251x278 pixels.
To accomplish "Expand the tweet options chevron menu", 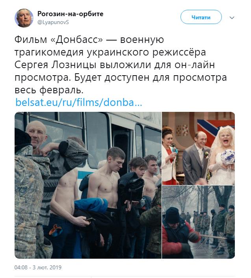I will click(x=232, y=18).
